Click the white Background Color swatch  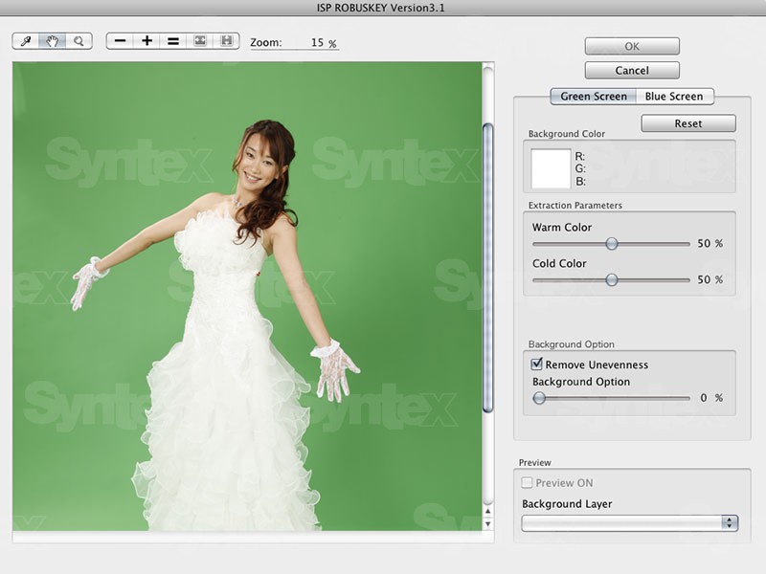click(551, 167)
